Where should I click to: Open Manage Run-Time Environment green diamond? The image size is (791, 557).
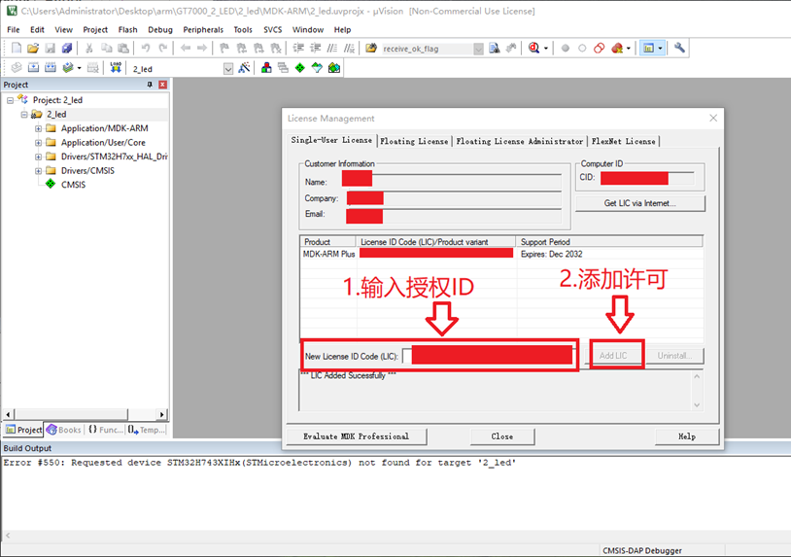point(300,68)
